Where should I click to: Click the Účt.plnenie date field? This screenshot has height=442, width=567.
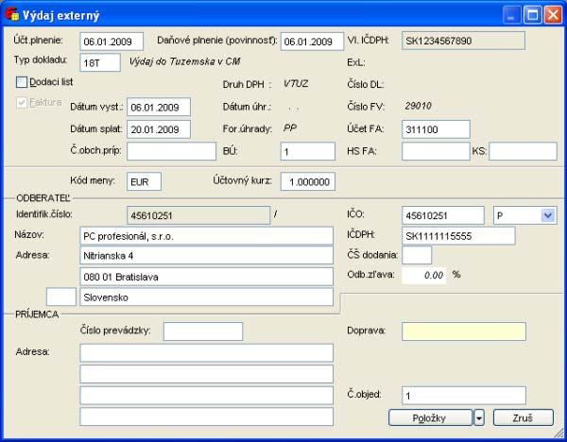tap(112, 42)
